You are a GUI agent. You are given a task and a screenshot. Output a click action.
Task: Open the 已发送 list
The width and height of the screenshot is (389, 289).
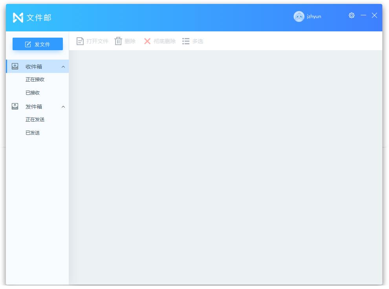(33, 133)
